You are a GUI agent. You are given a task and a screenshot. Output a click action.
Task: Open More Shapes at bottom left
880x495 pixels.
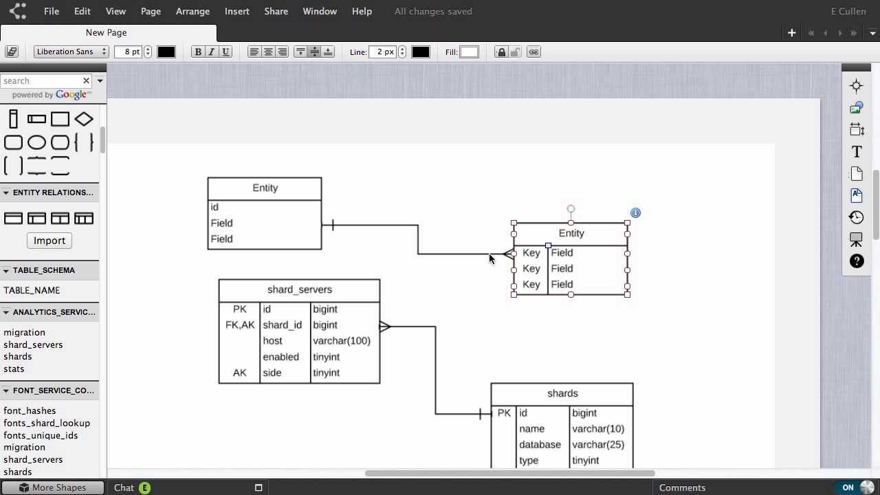click(52, 487)
